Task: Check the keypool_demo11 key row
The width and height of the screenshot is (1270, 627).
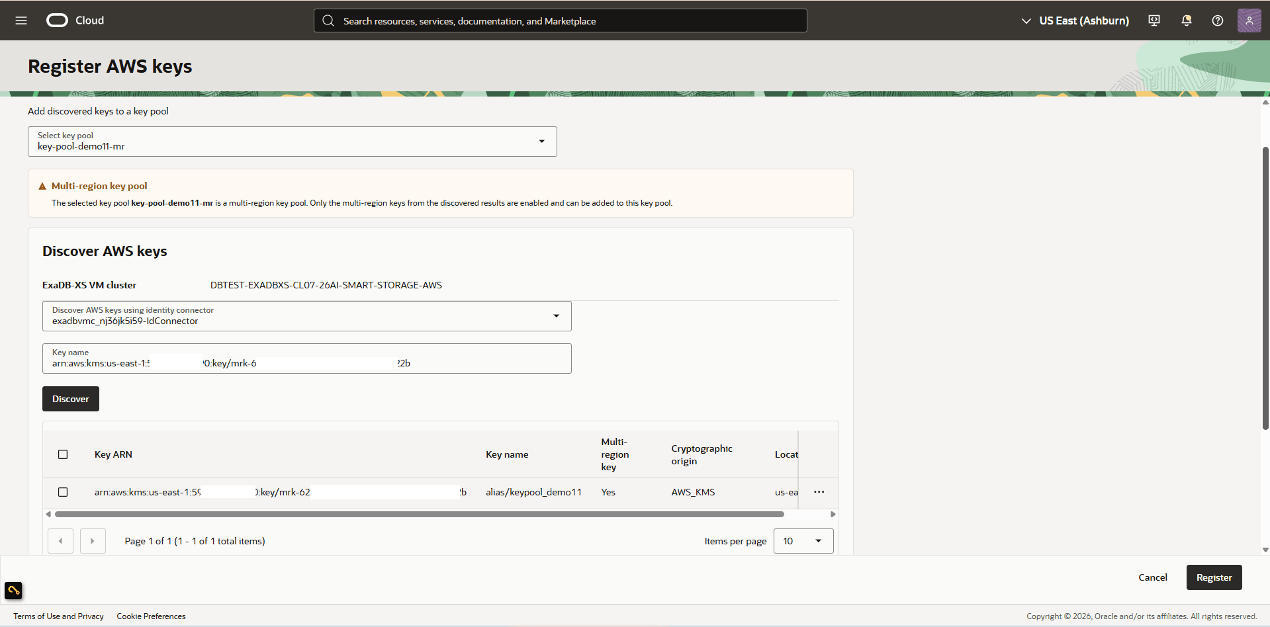Action: [x=63, y=492]
